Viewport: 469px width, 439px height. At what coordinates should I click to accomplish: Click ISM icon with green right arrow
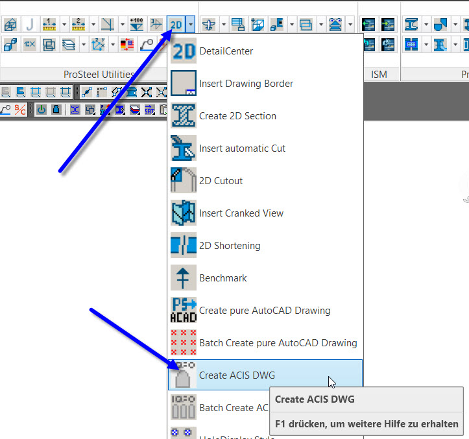[x=388, y=24]
